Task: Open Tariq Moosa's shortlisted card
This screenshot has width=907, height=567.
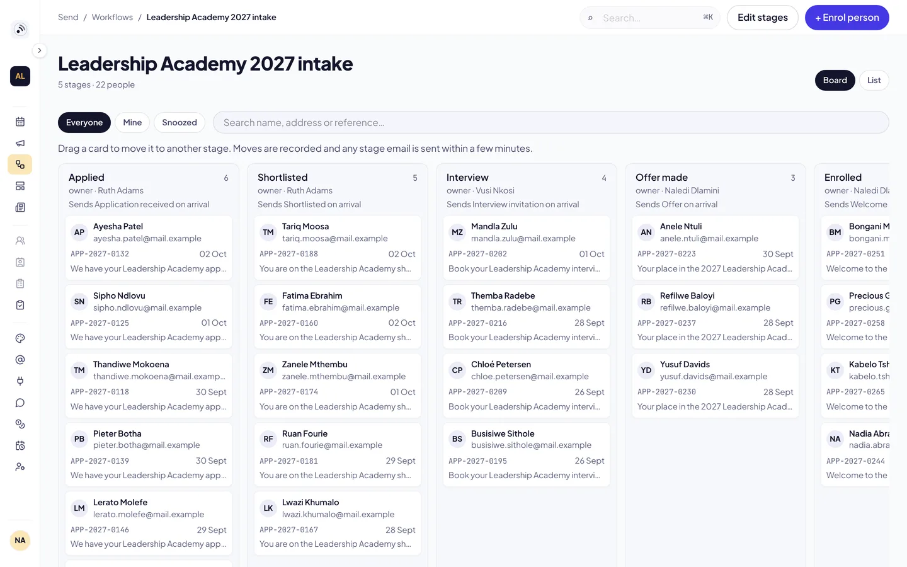Action: (338, 248)
